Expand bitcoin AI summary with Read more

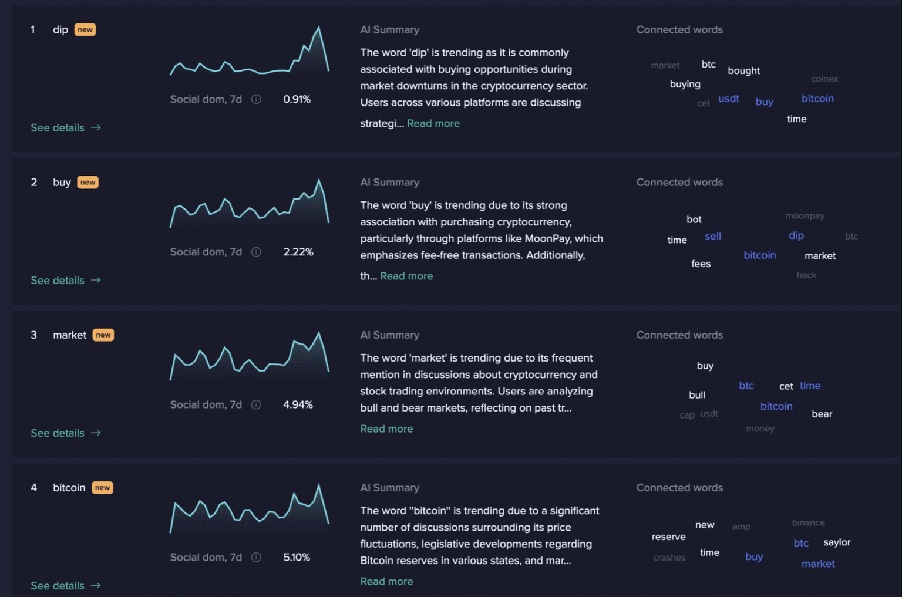click(x=386, y=581)
